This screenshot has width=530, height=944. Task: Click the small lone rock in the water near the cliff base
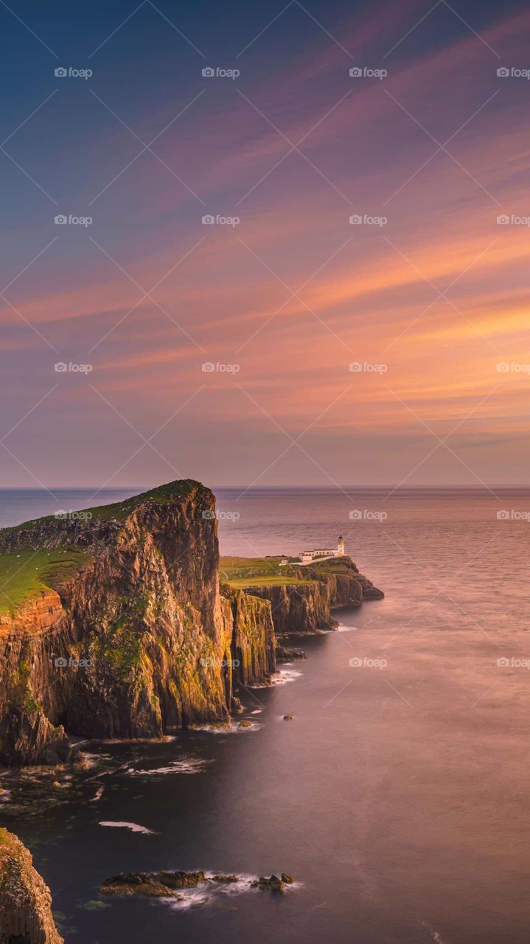point(287,716)
